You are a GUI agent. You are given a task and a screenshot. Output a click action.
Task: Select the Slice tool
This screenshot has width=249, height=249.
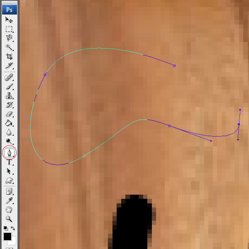click(x=9, y=66)
